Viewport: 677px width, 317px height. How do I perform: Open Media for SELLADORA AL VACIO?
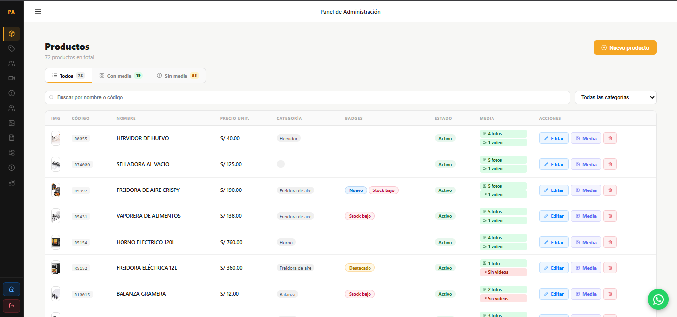click(586, 164)
